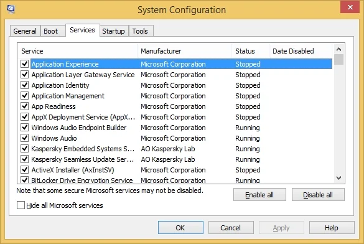
Task: Click AO Kaspersky Lab for Embedded Systems
Action: pyautogui.click(x=168, y=149)
